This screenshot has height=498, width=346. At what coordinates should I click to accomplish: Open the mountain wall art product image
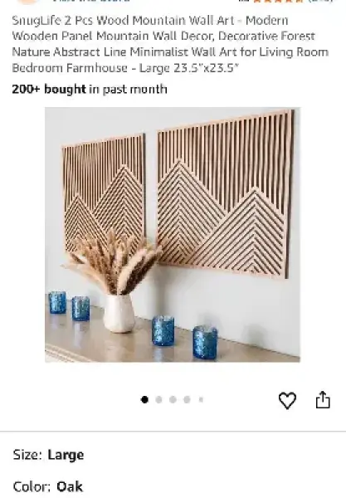pos(173,235)
